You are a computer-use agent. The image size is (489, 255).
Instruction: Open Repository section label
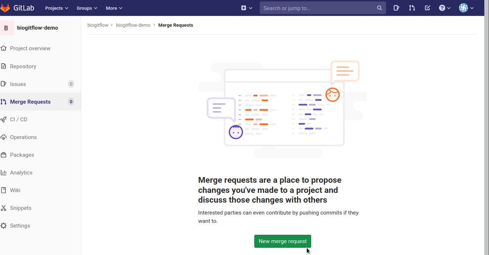pyautogui.click(x=23, y=66)
